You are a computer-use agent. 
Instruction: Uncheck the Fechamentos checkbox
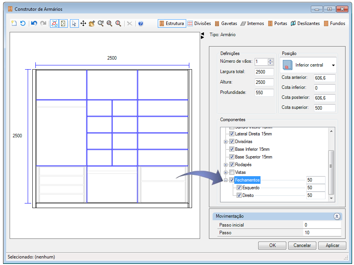pos(232,180)
